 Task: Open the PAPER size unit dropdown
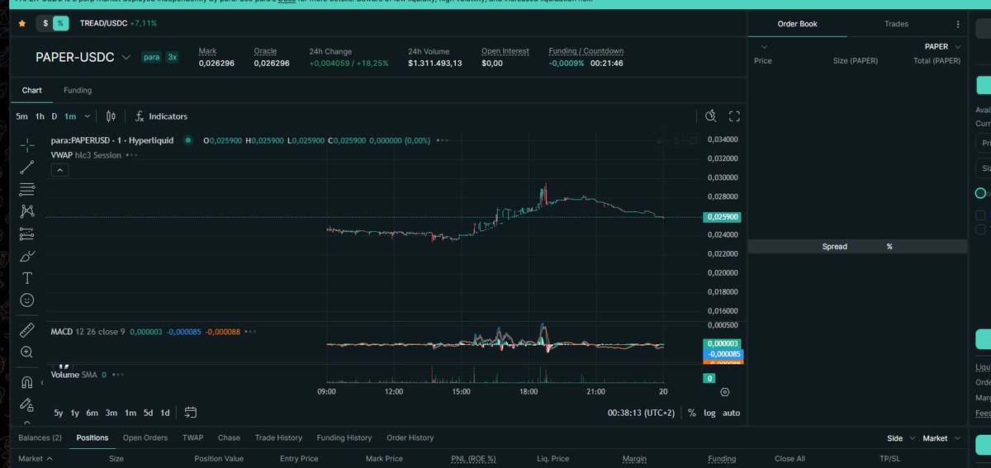(x=942, y=47)
